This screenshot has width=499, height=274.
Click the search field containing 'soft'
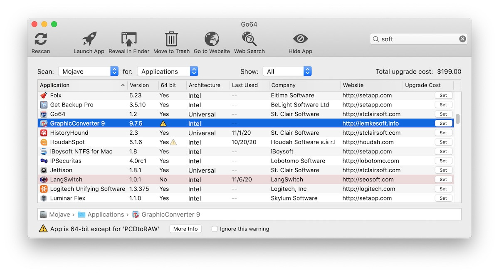[419, 39]
